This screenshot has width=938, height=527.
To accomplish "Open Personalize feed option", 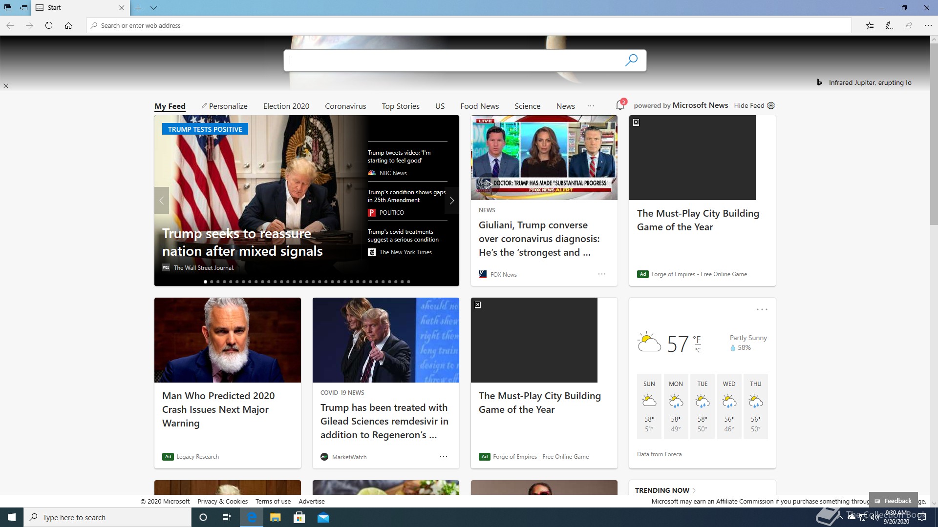I will coord(224,106).
